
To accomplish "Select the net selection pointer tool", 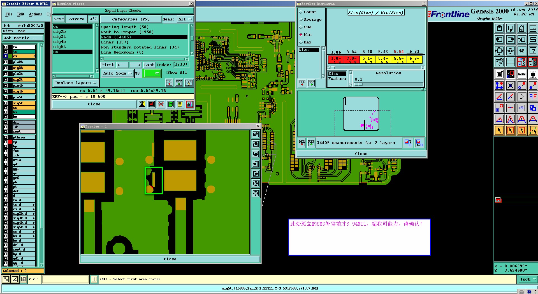I will (x=533, y=130).
